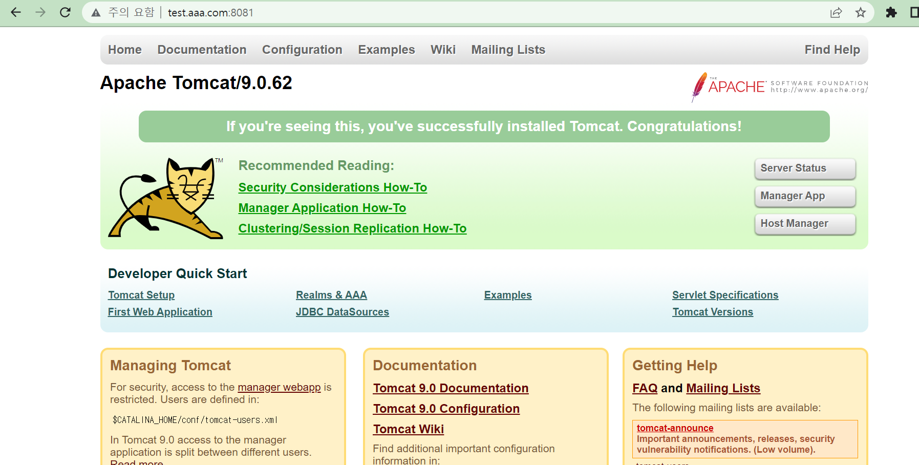Open the tomcat-announce mailing list link
The width and height of the screenshot is (919, 465).
pyautogui.click(x=675, y=428)
